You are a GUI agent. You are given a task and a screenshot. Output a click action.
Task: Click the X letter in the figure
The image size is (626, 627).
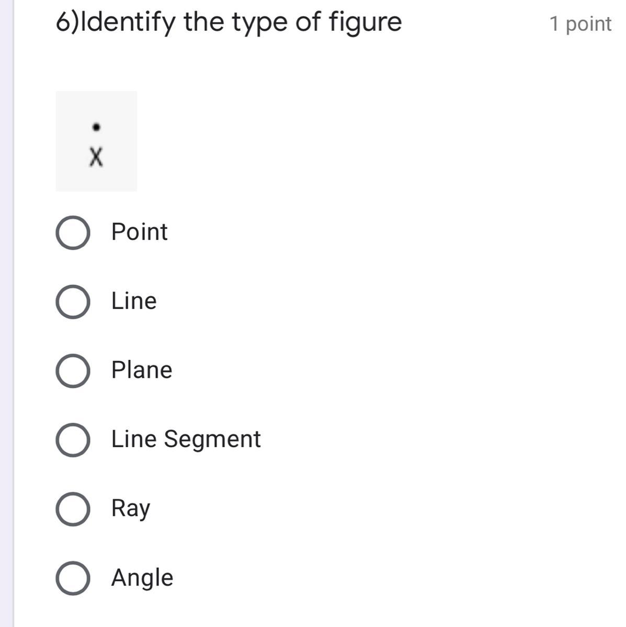point(96,156)
